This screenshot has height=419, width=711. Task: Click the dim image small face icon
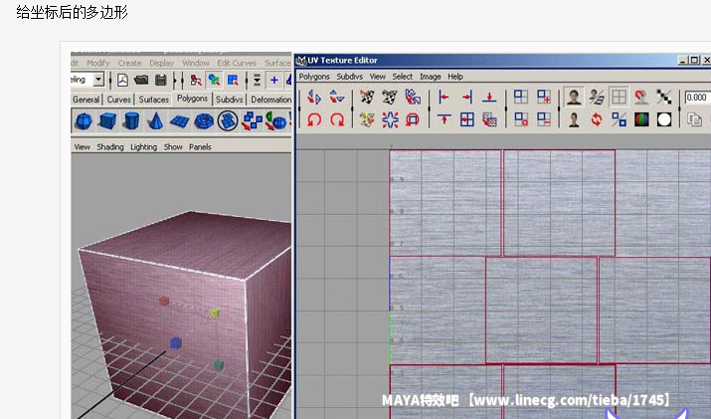pos(574,119)
